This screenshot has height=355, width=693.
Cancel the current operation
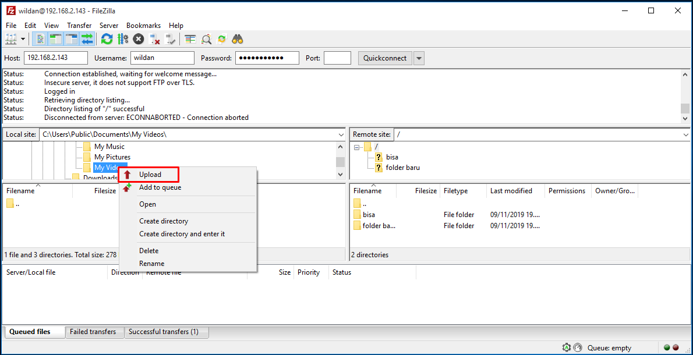pyautogui.click(x=139, y=38)
